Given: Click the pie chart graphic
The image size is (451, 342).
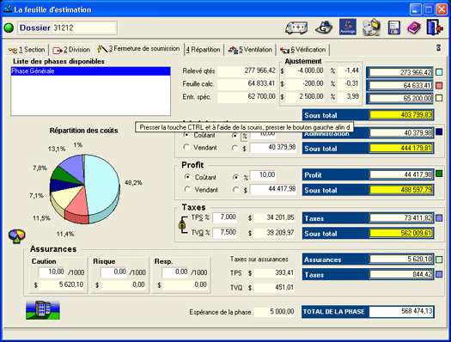Looking at the screenshot, I should tap(84, 189).
